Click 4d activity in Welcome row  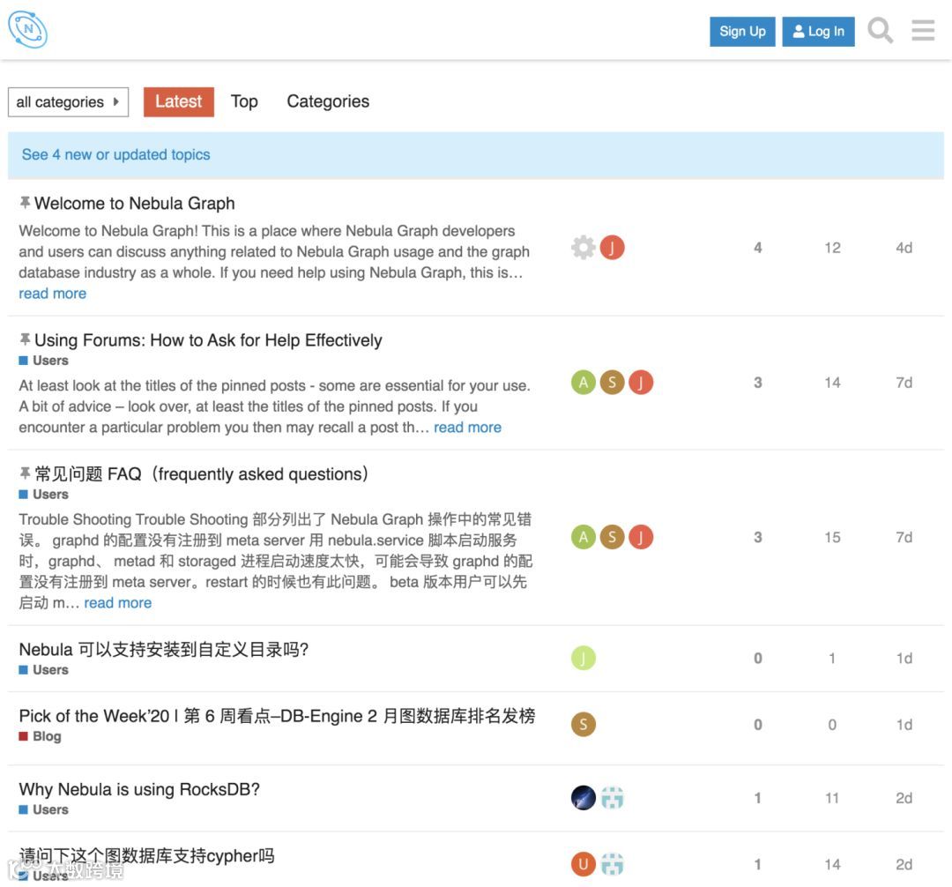904,248
